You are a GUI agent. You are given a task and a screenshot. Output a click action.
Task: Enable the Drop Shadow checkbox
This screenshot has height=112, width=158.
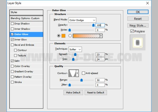coord(12,24)
